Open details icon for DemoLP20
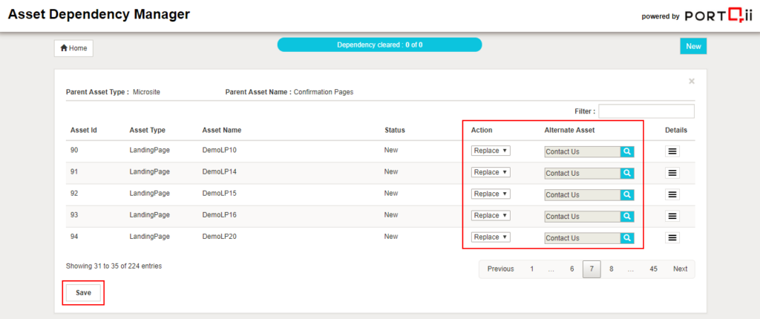 (x=672, y=237)
